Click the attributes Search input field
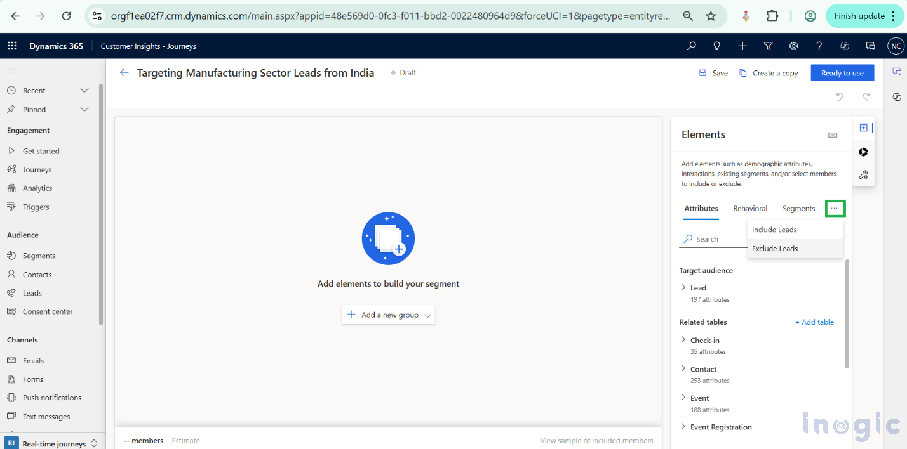Image resolution: width=907 pixels, height=449 pixels. (711, 238)
